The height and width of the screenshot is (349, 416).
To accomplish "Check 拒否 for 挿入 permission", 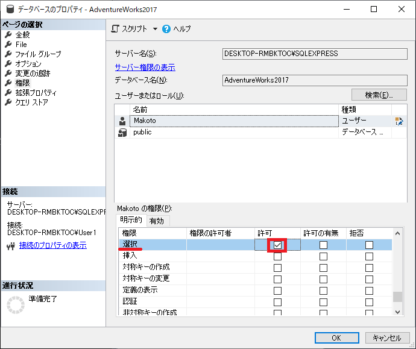I will 369,256.
